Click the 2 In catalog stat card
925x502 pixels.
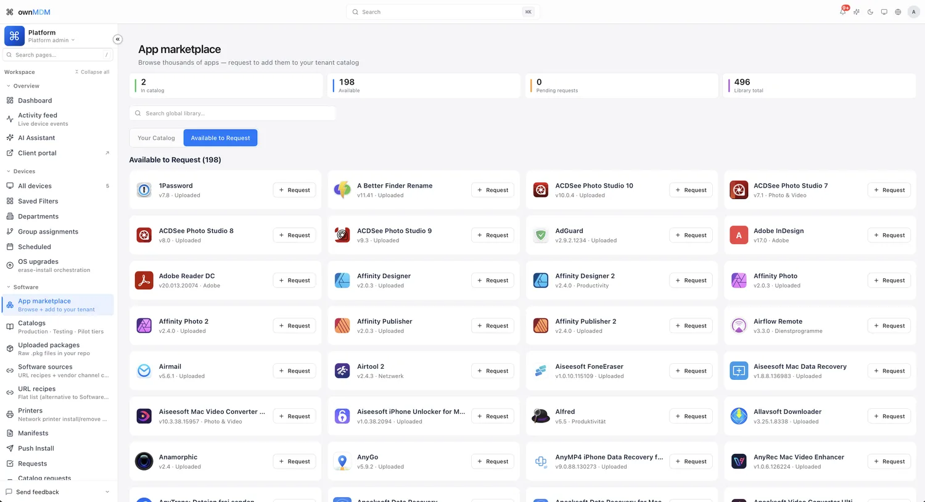226,86
